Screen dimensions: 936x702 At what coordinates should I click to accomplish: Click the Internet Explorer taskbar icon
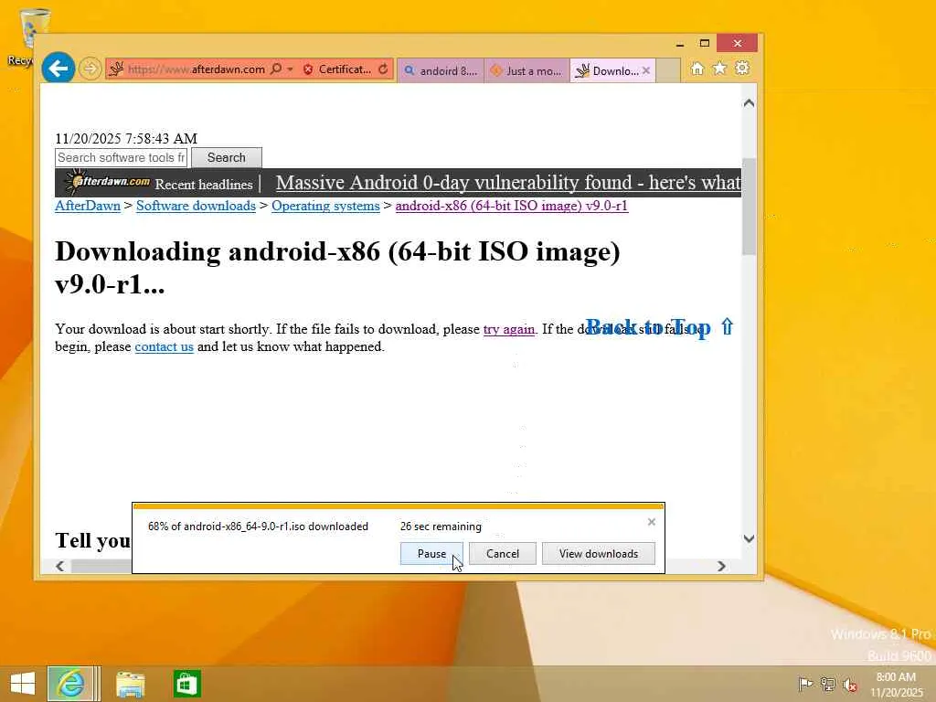tap(70, 684)
